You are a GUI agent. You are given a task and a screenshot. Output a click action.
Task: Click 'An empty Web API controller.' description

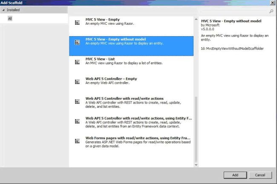[x=107, y=83]
